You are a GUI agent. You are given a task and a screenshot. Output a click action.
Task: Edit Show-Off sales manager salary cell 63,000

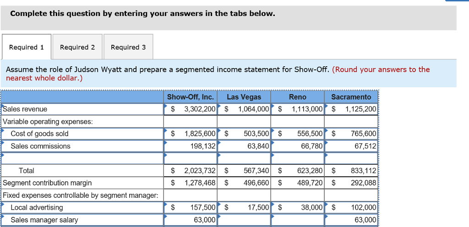[191, 220]
